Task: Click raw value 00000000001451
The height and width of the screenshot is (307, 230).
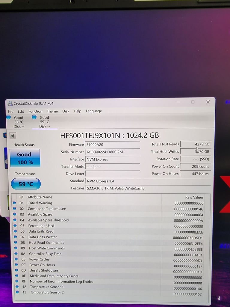Action: coord(188,255)
